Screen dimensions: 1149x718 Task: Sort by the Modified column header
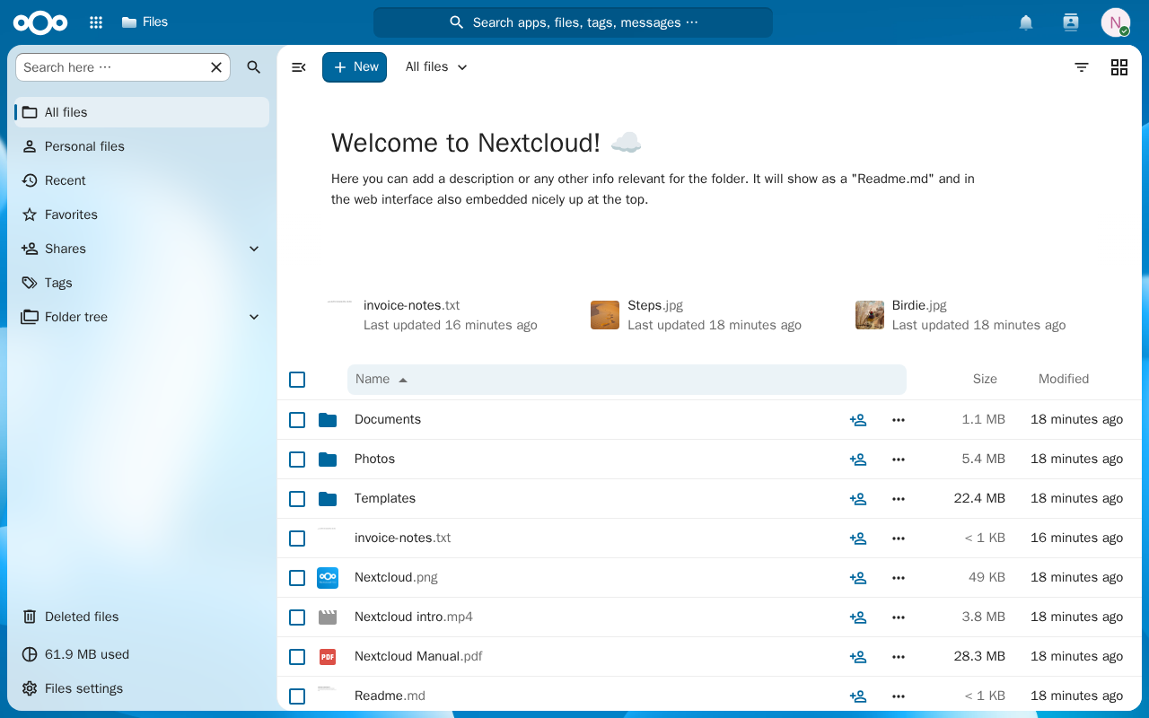[1064, 380]
